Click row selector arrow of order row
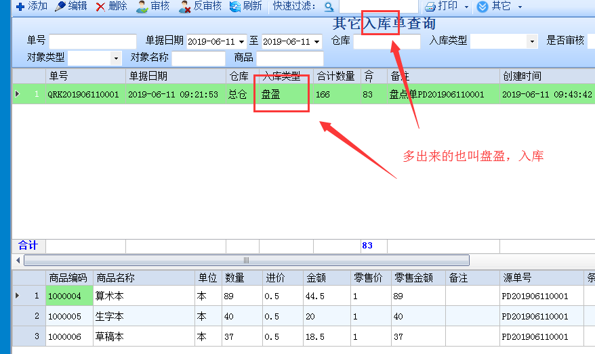This screenshot has width=595, height=354. [x=18, y=93]
